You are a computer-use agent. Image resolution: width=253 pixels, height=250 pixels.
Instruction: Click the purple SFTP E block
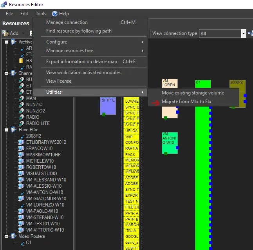click(x=108, y=105)
